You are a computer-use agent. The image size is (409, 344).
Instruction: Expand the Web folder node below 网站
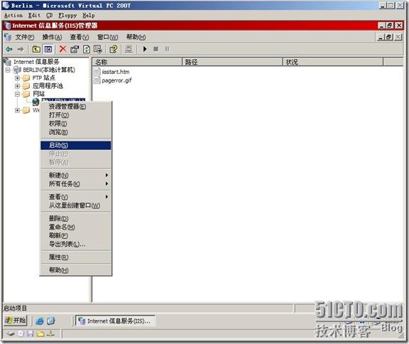click(17, 110)
